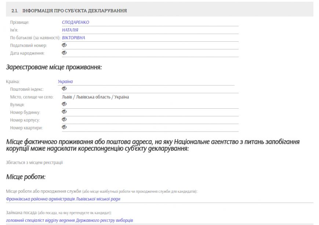The height and width of the screenshot is (225, 319).
Task: Click label Ім'я
Action: pos(14,30)
